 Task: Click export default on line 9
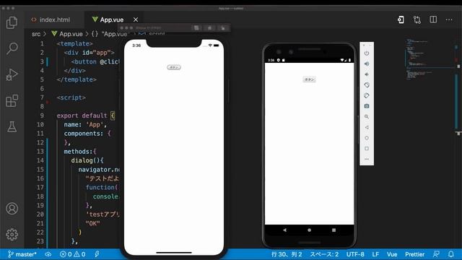click(x=82, y=116)
